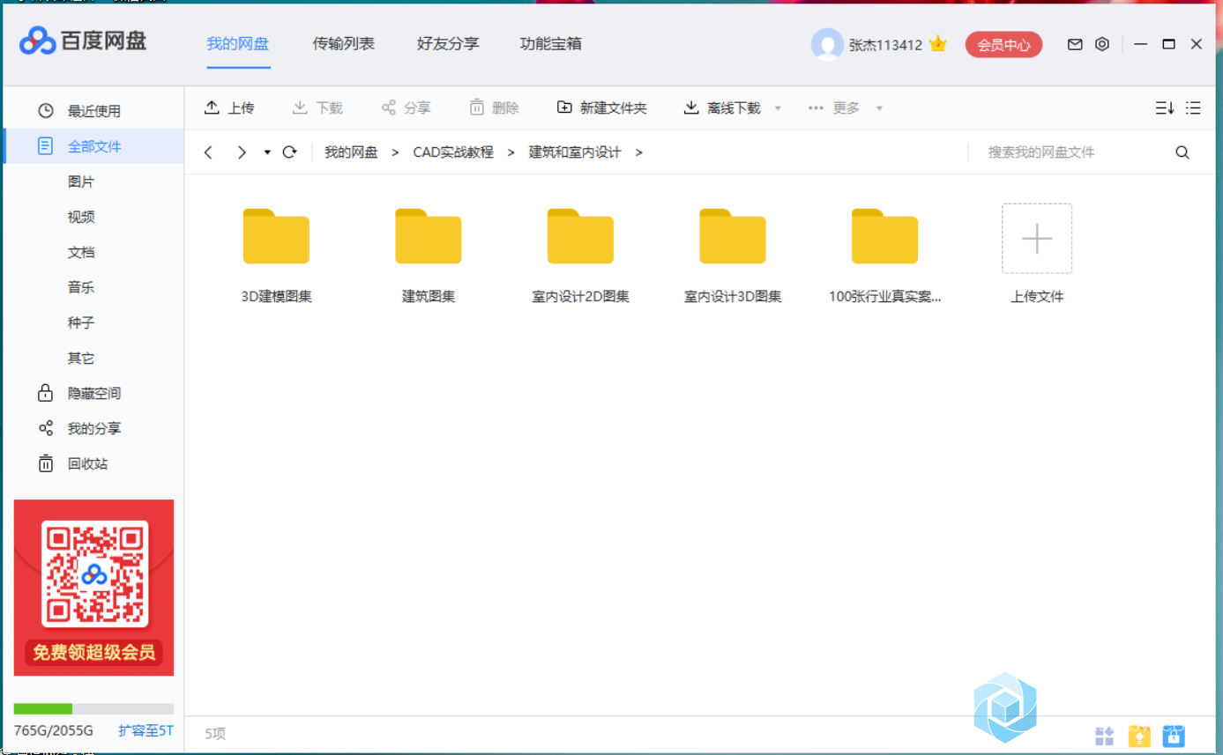
Task: Switch to 传输列表 tab
Action: click(x=344, y=43)
